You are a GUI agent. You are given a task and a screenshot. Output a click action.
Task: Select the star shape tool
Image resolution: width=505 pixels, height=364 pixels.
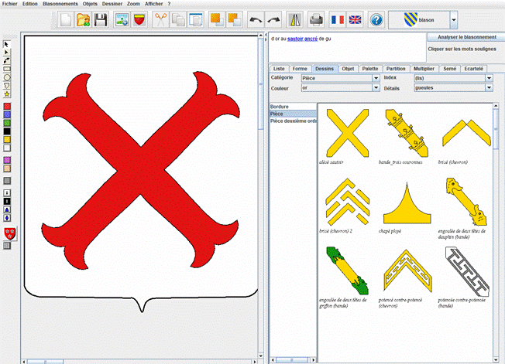(x=7, y=94)
